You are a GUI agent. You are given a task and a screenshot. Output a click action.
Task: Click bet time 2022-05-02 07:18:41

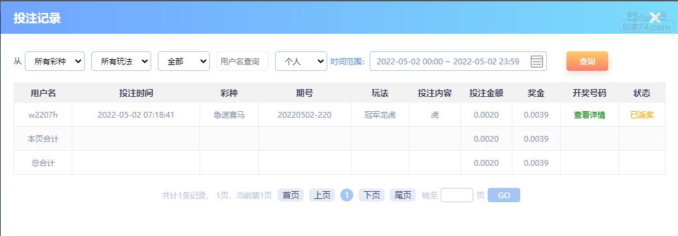pyautogui.click(x=136, y=115)
